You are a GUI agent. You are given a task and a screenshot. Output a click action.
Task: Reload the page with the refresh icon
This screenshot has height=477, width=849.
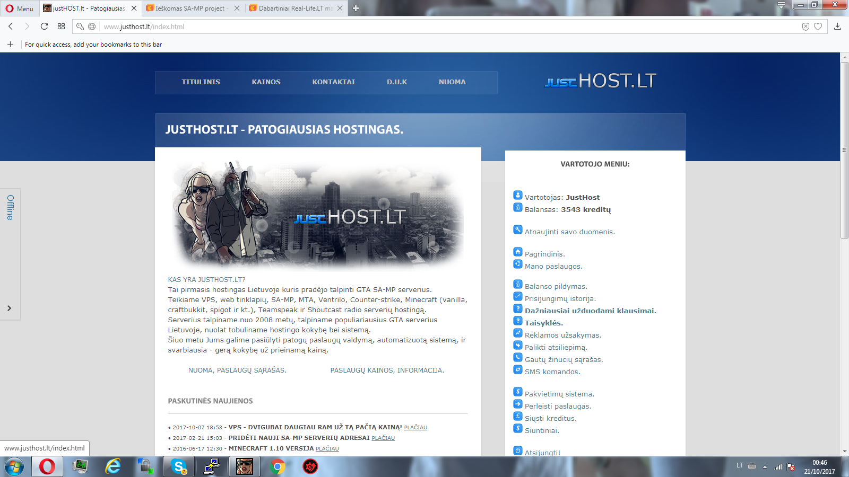pos(44,26)
